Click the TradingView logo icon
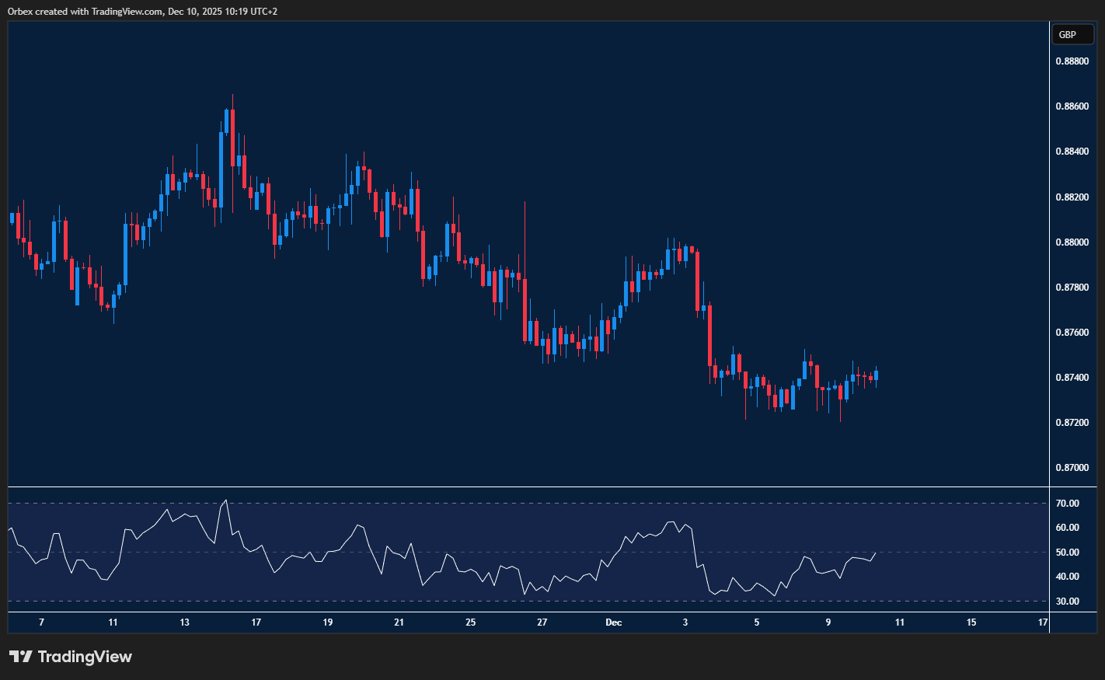Viewport: 1105px width, 680px height. click(20, 657)
